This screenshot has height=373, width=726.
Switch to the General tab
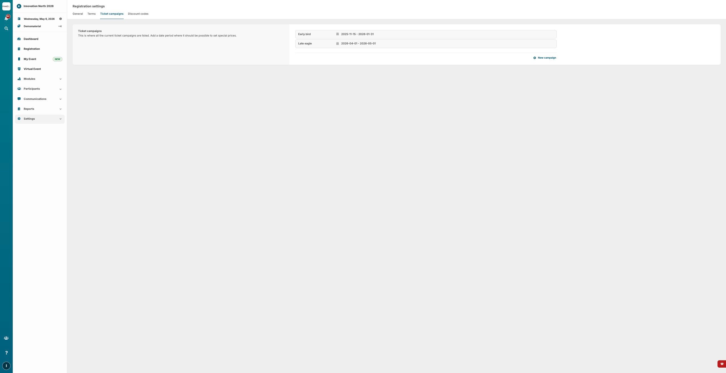click(78, 14)
